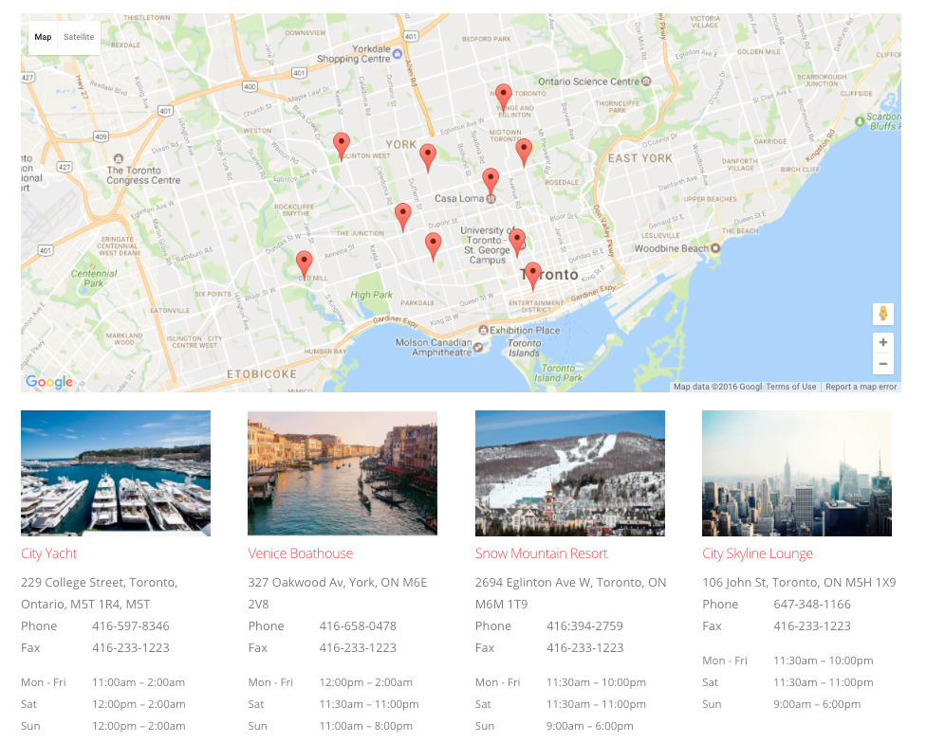Image resolution: width=926 pixels, height=743 pixels.
Task: Click address 327 Oakwood Av, York
Action: coord(337,593)
